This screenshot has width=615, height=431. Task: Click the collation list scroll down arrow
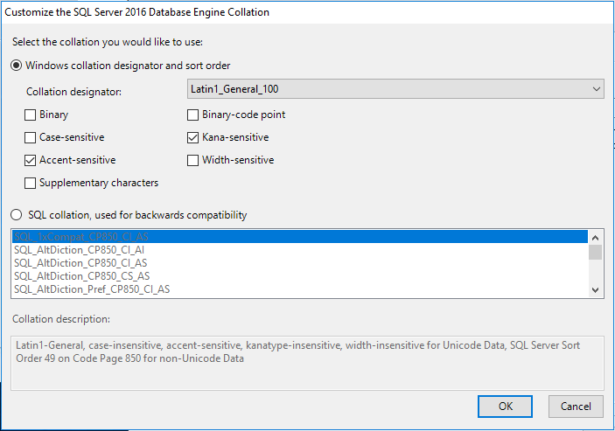pos(595,290)
